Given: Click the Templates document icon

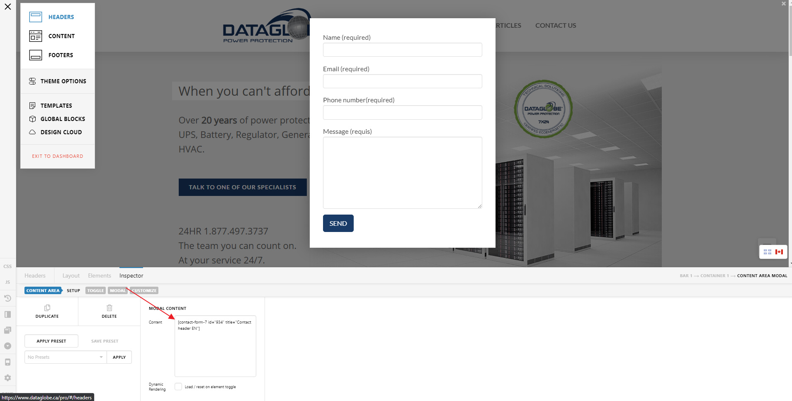Looking at the screenshot, I should [x=32, y=106].
